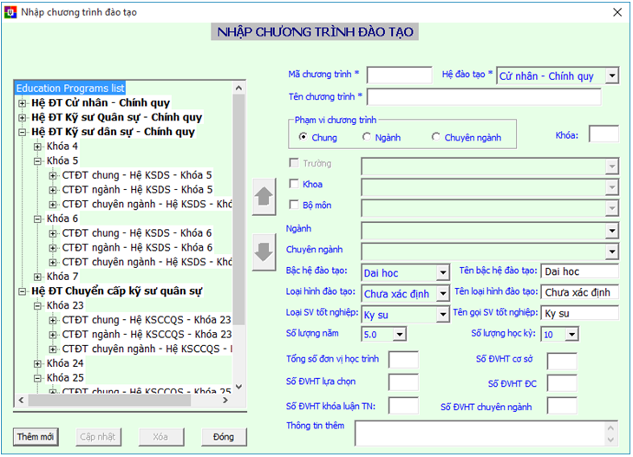Click the Mã chương trình input field
633x457 pixels.
click(x=399, y=75)
